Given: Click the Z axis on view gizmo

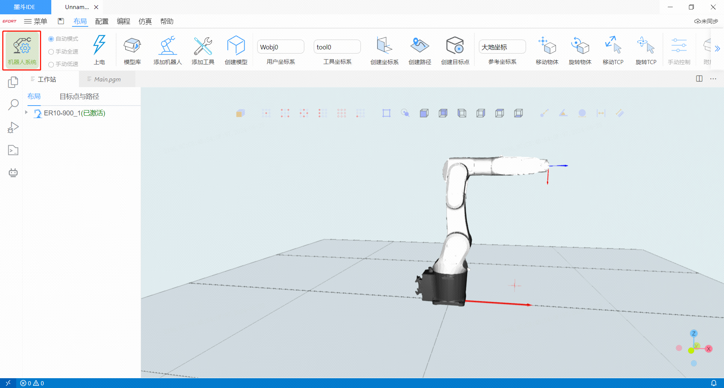Looking at the screenshot, I should coord(693,333).
